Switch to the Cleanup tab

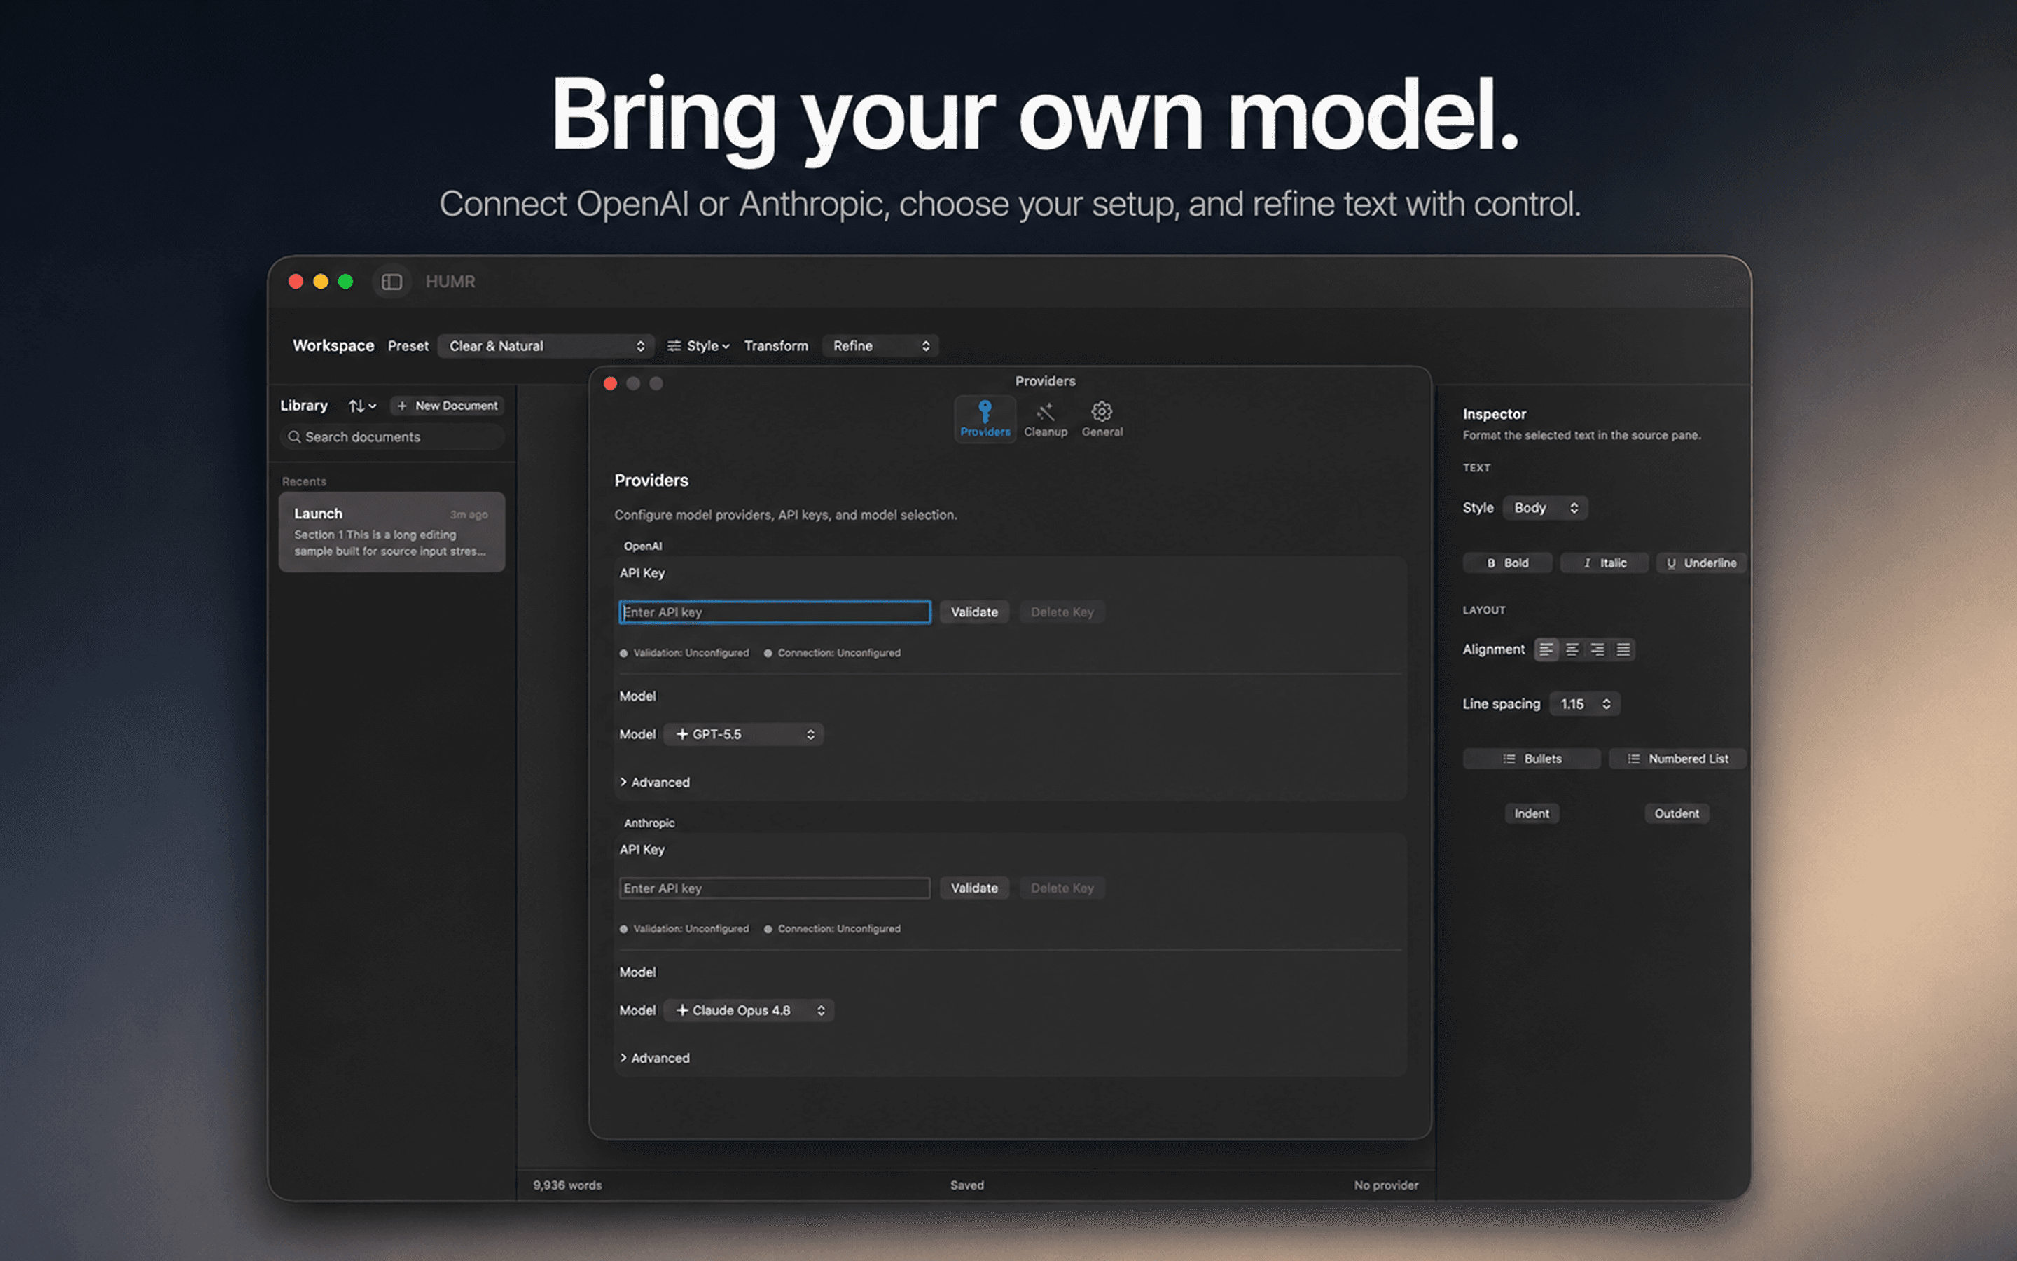(1045, 419)
